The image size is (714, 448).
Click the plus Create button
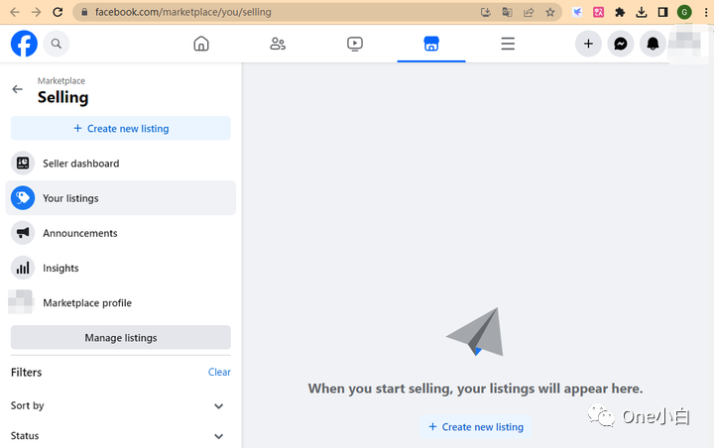(x=588, y=44)
